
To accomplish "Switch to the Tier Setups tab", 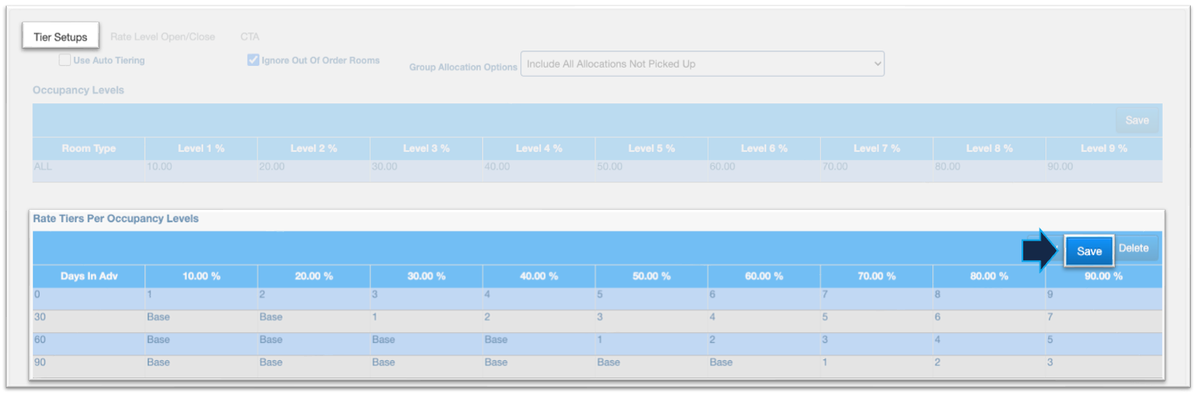I will (60, 37).
